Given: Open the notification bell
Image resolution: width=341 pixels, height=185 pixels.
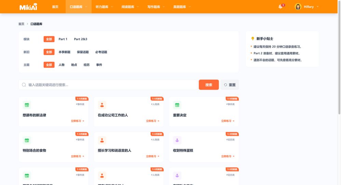Looking at the screenshot, I should [x=281, y=7].
